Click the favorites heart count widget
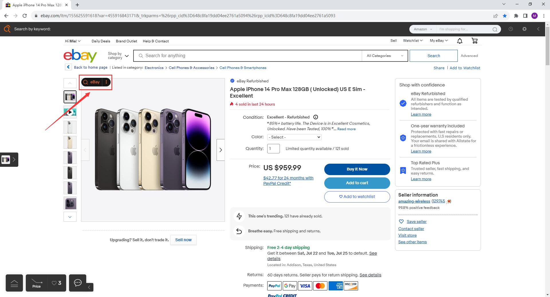The image size is (550, 297). 56,283
